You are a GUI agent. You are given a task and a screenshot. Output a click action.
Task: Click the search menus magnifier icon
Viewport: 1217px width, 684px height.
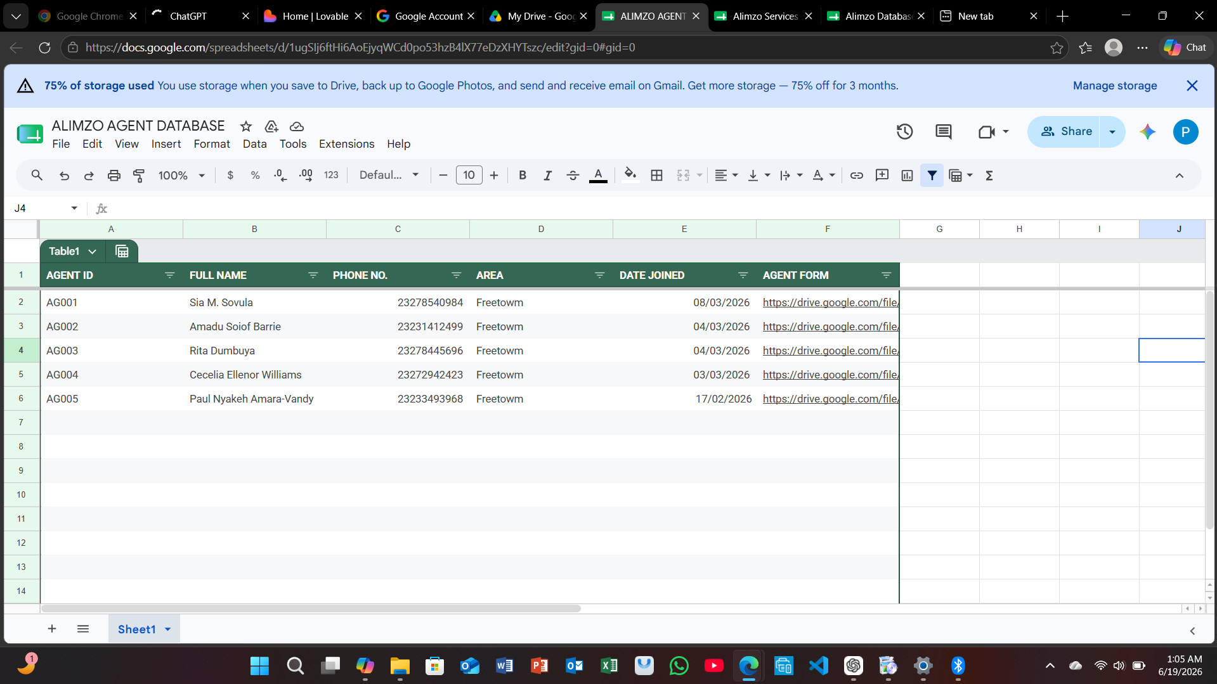click(37, 175)
